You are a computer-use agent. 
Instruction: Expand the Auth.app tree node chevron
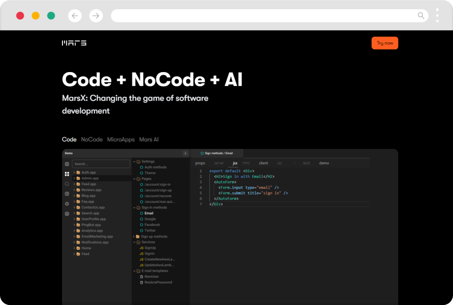pos(74,172)
